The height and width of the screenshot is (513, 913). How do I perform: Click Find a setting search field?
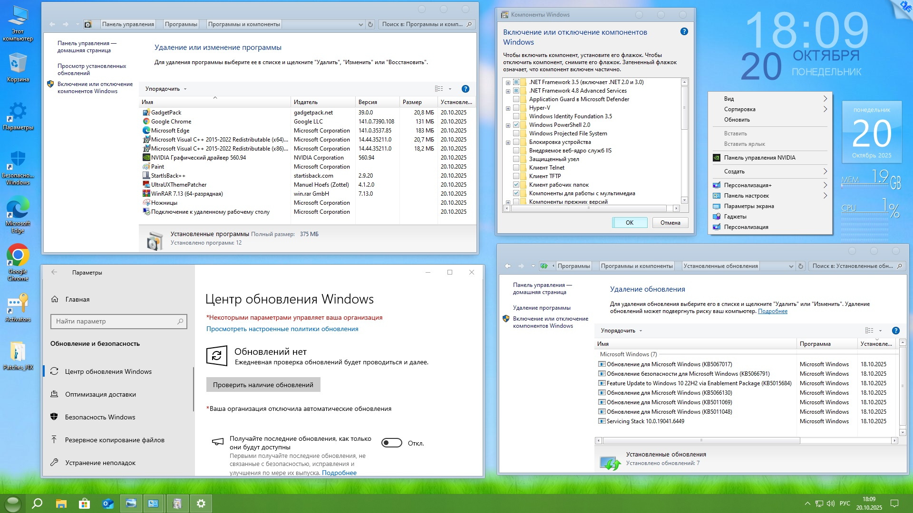114,322
